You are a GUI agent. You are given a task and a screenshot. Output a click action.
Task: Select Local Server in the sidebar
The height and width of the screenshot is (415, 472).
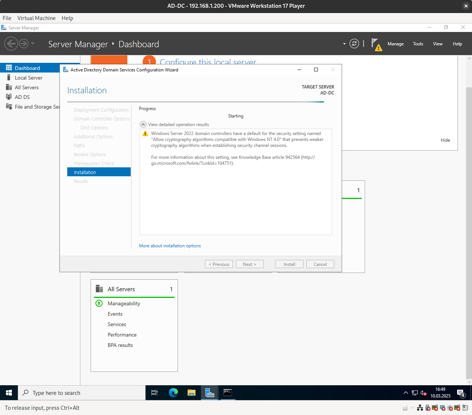29,78
